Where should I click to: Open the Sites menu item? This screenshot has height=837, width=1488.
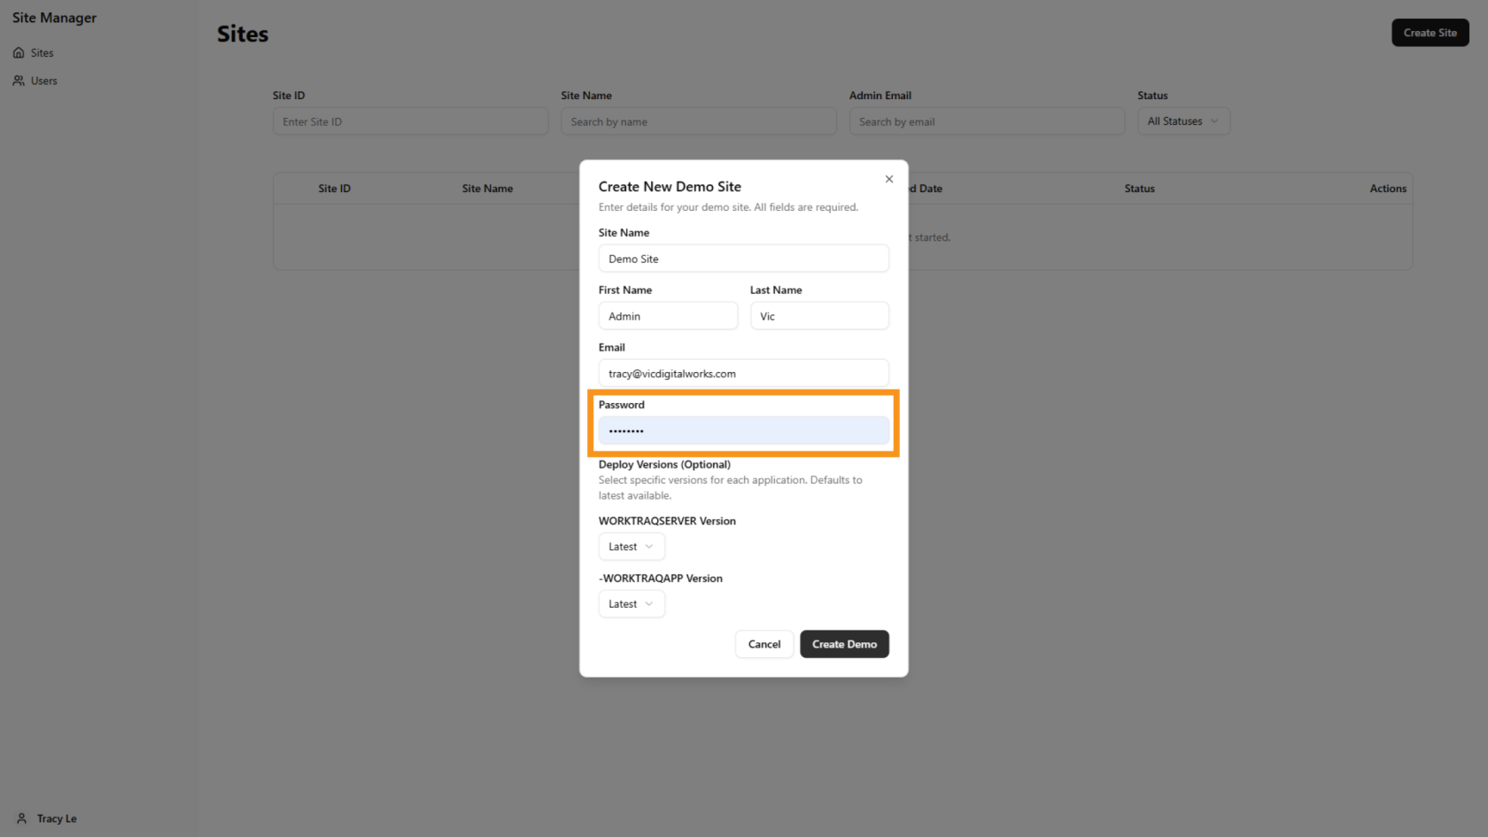(x=42, y=53)
